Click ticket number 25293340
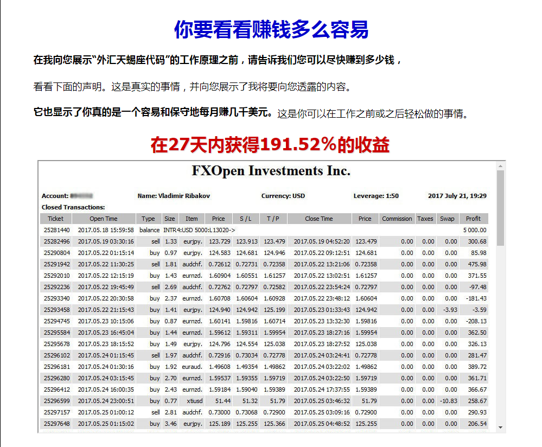This screenshot has width=542, height=447. 56,299
